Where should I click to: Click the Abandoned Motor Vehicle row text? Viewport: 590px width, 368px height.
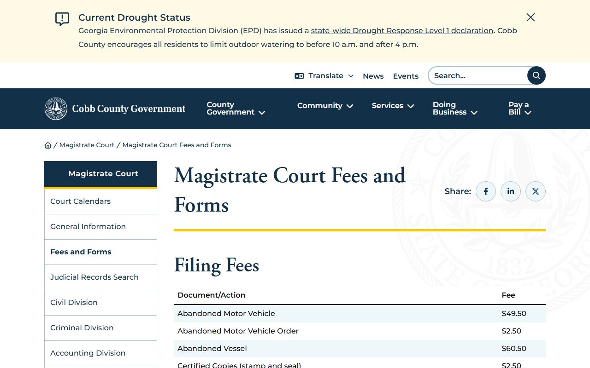coord(226,314)
